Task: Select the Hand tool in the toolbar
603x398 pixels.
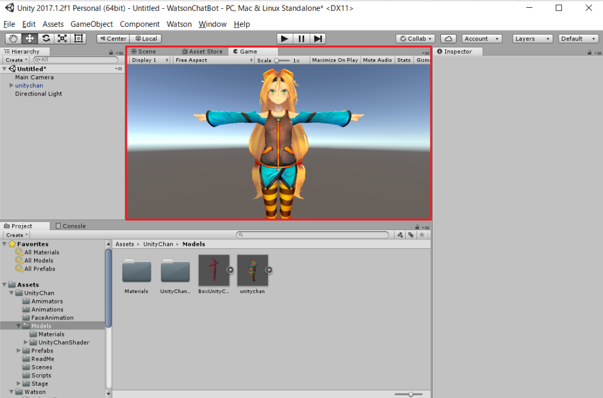Action: pos(13,38)
